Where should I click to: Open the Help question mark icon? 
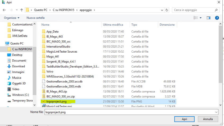(217, 18)
